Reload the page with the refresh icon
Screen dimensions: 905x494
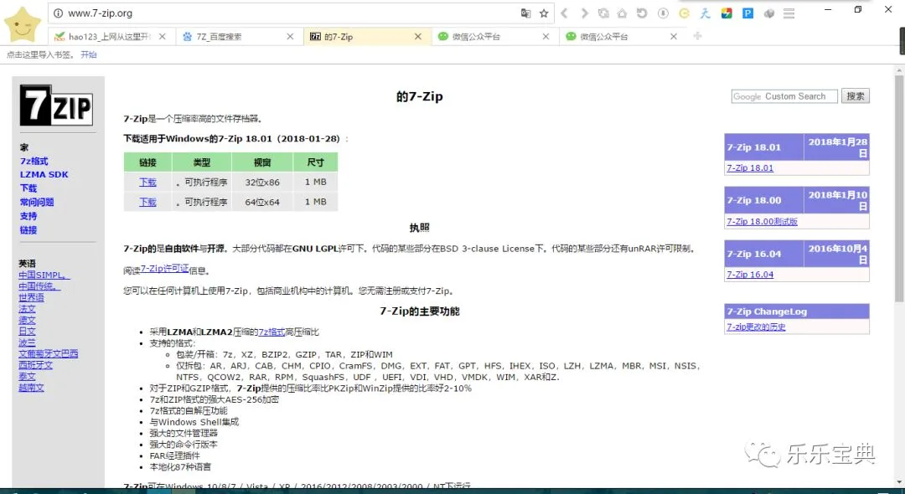tap(603, 13)
